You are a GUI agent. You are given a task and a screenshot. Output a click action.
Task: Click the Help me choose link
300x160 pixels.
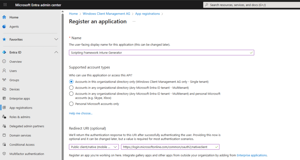pyautogui.click(x=81, y=113)
